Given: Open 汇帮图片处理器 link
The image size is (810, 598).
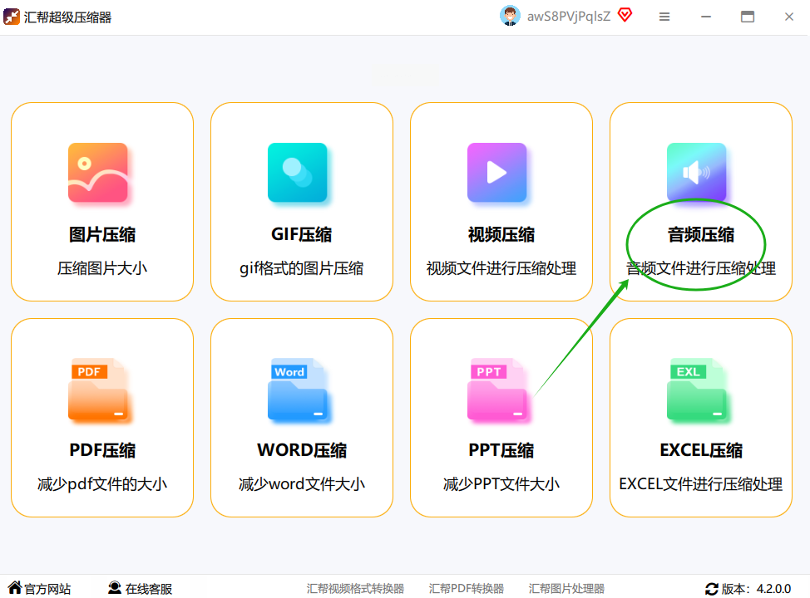Looking at the screenshot, I should (x=566, y=589).
